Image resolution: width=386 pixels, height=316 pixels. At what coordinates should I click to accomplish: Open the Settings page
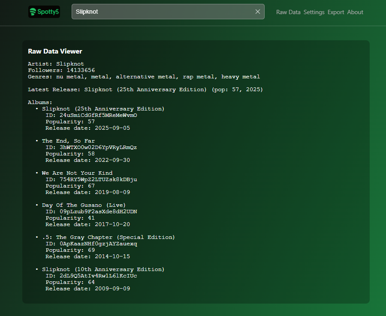point(314,12)
